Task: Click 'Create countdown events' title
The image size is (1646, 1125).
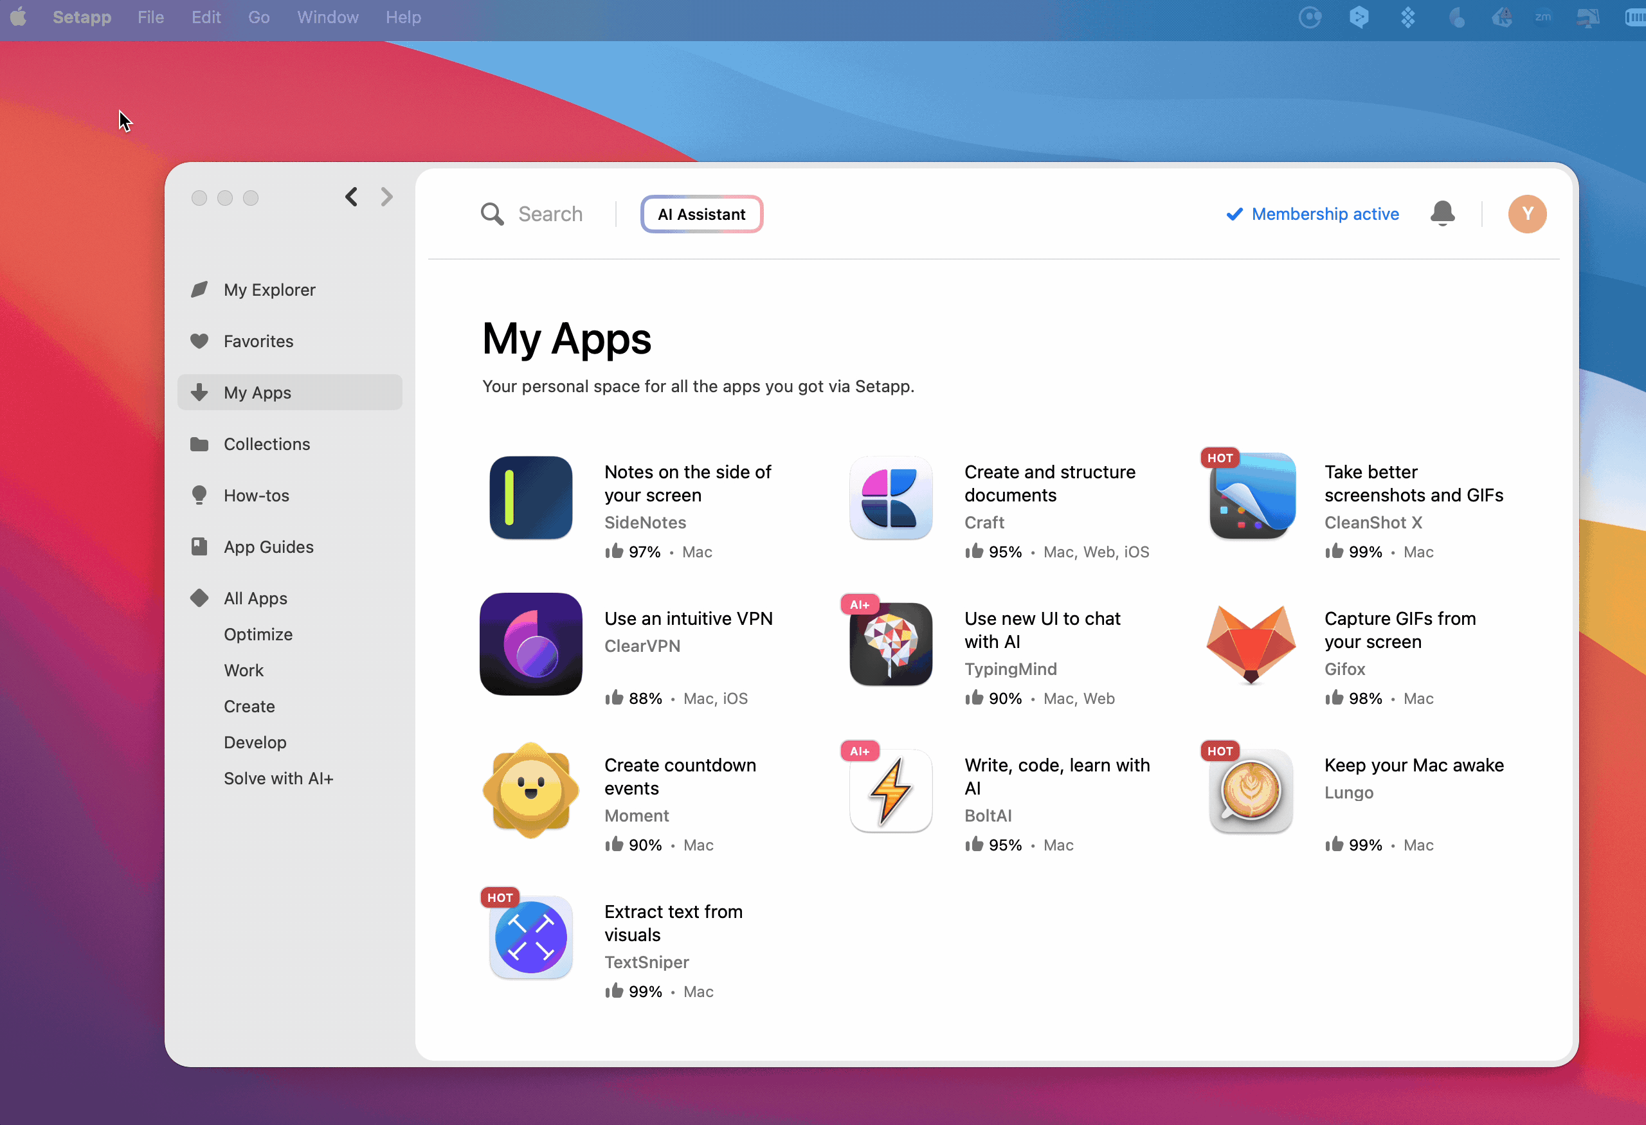Action: 680,777
